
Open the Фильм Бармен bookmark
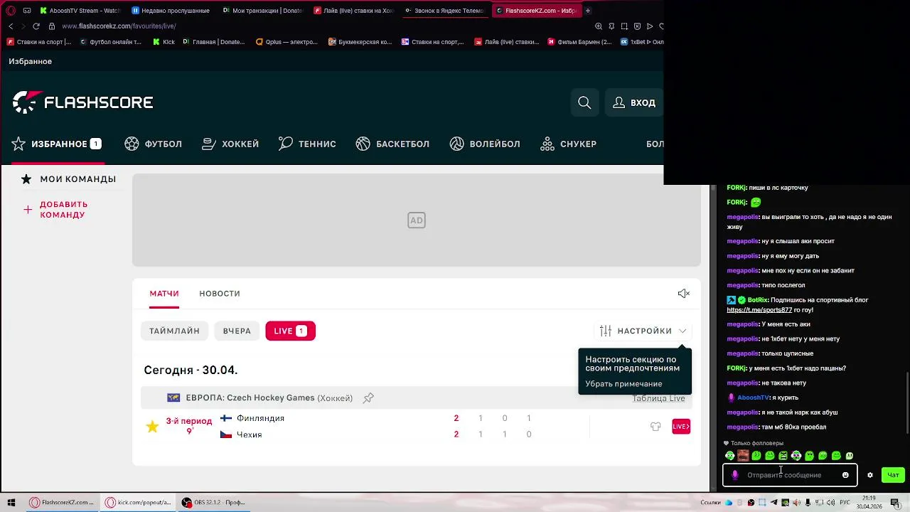tap(579, 42)
